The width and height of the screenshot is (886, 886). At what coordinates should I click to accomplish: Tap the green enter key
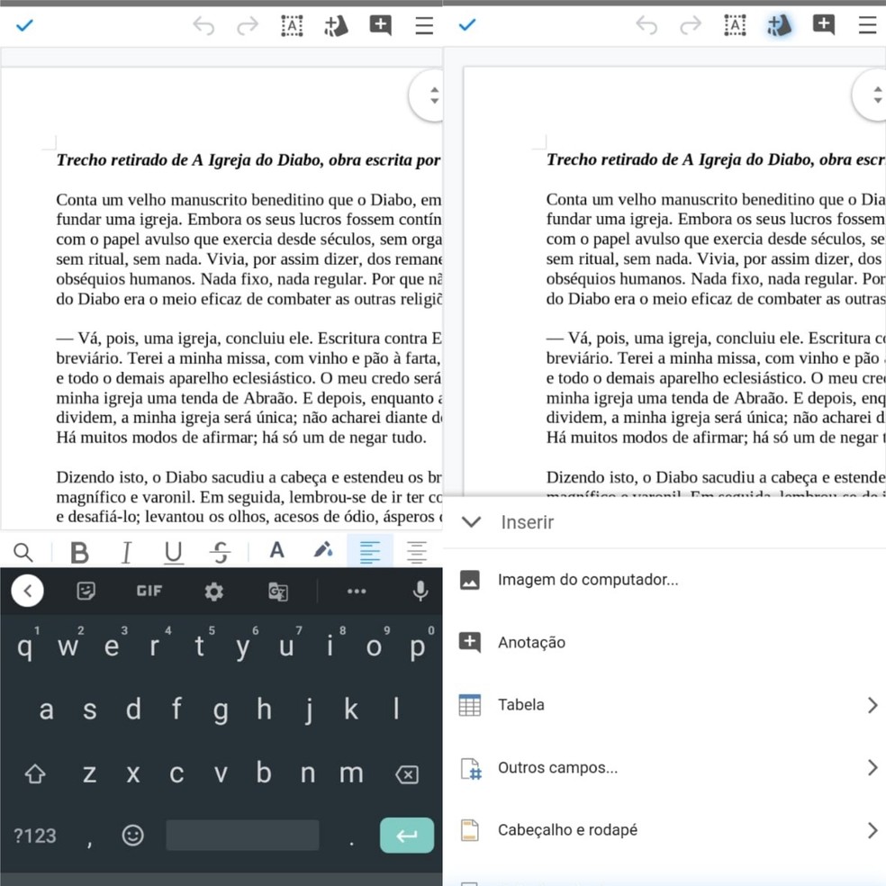tap(407, 836)
